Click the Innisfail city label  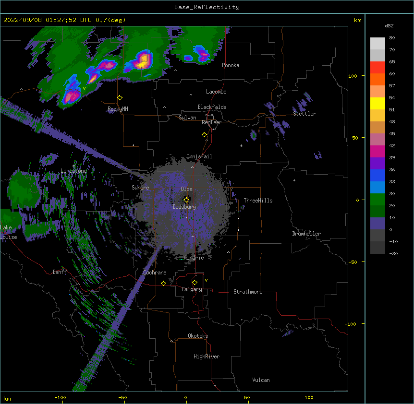click(x=199, y=156)
